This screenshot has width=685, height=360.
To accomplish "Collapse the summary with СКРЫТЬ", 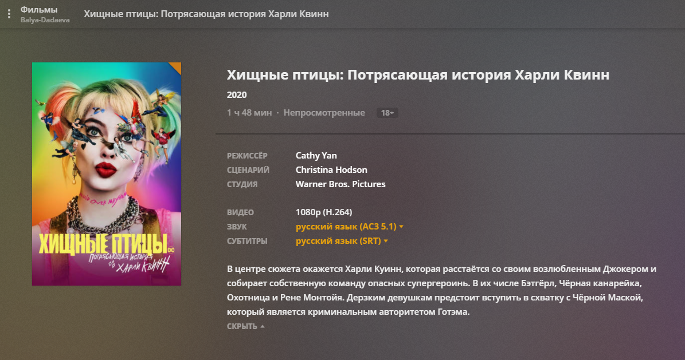I will (x=242, y=326).
